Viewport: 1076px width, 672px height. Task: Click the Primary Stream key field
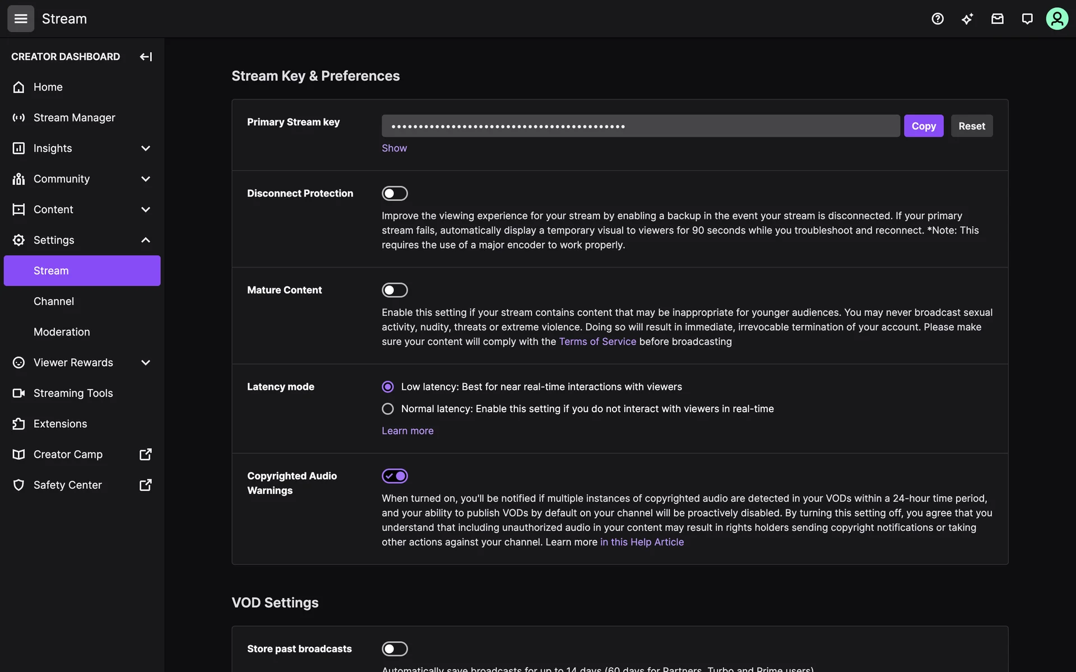click(640, 126)
